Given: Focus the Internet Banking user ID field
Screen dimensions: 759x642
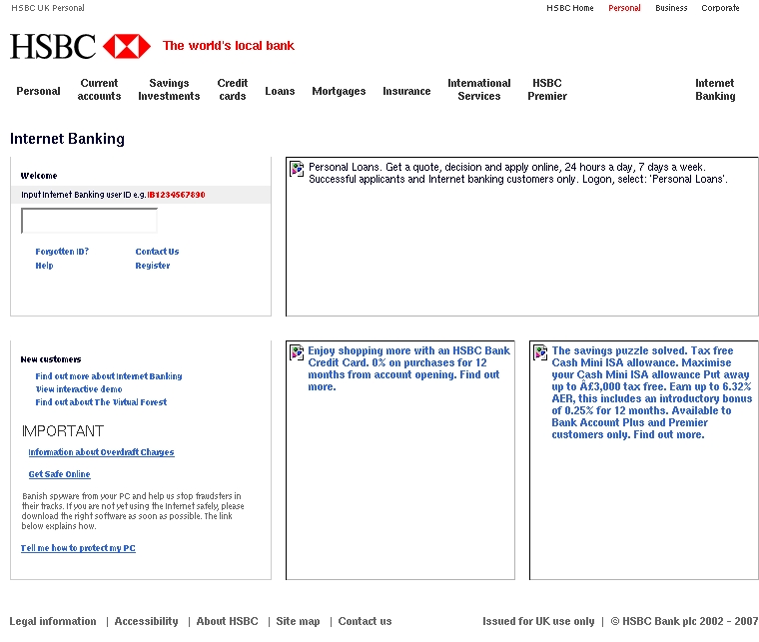Looking at the screenshot, I should point(90,221).
